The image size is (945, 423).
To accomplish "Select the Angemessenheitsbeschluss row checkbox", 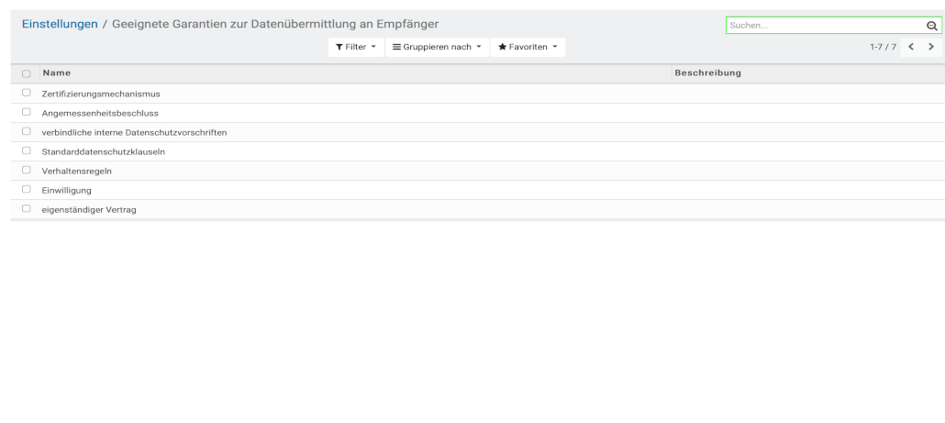I will pos(27,113).
